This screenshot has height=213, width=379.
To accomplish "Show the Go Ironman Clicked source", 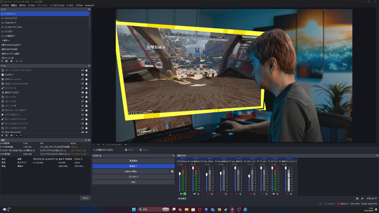I will [82, 84].
